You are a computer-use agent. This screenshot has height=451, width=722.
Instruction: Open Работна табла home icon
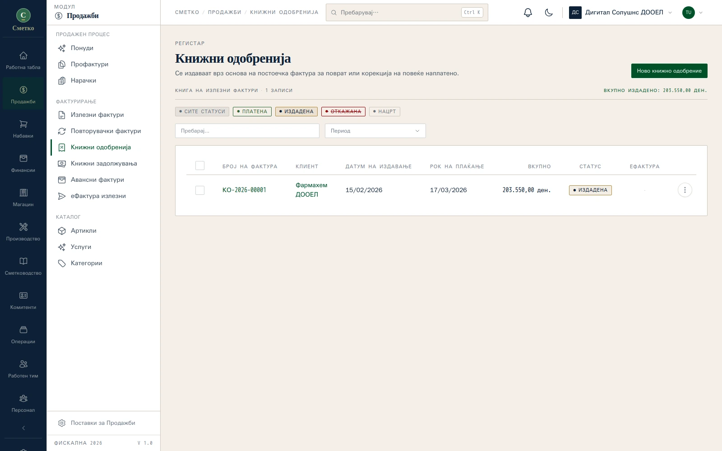pyautogui.click(x=23, y=60)
